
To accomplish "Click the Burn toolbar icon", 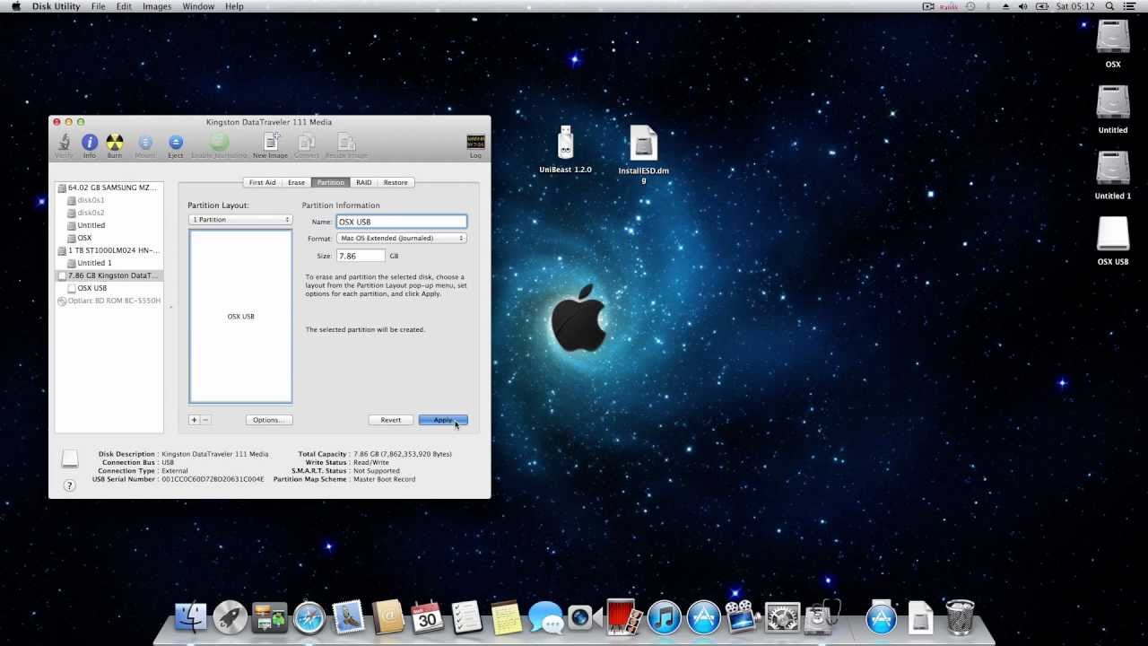I will [x=115, y=145].
